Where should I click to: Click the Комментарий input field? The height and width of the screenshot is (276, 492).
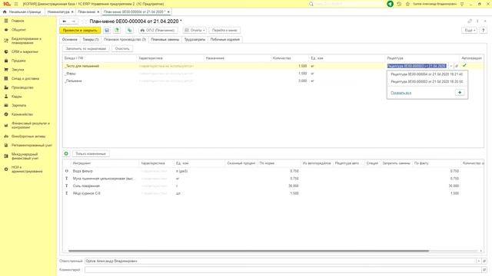283,269
